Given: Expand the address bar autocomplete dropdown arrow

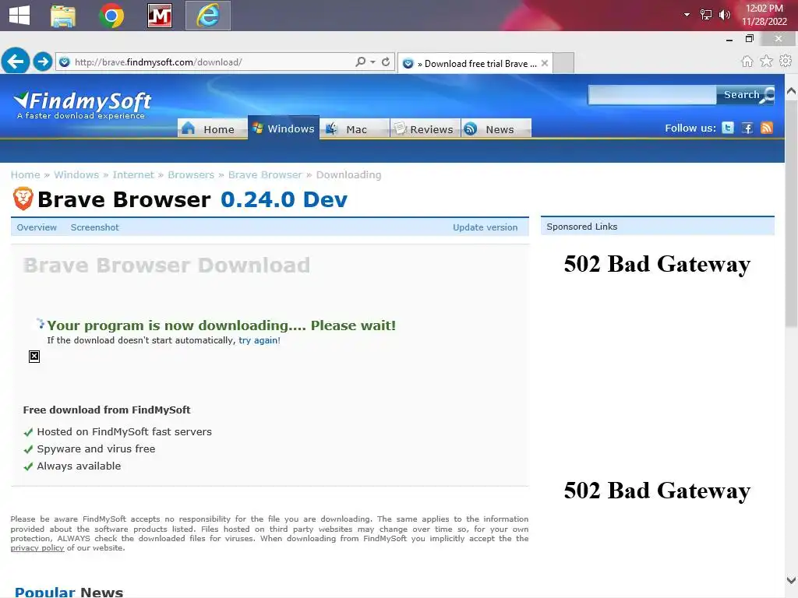Looking at the screenshot, I should [373, 62].
